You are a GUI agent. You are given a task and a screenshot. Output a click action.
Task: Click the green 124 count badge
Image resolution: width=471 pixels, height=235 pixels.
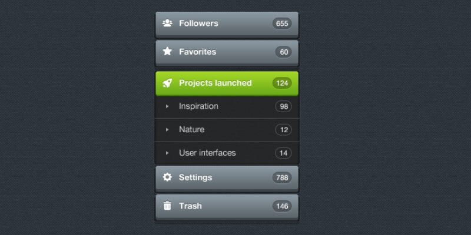[282, 83]
